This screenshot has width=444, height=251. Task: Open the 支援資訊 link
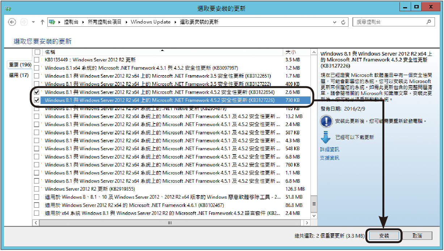coord(330,158)
